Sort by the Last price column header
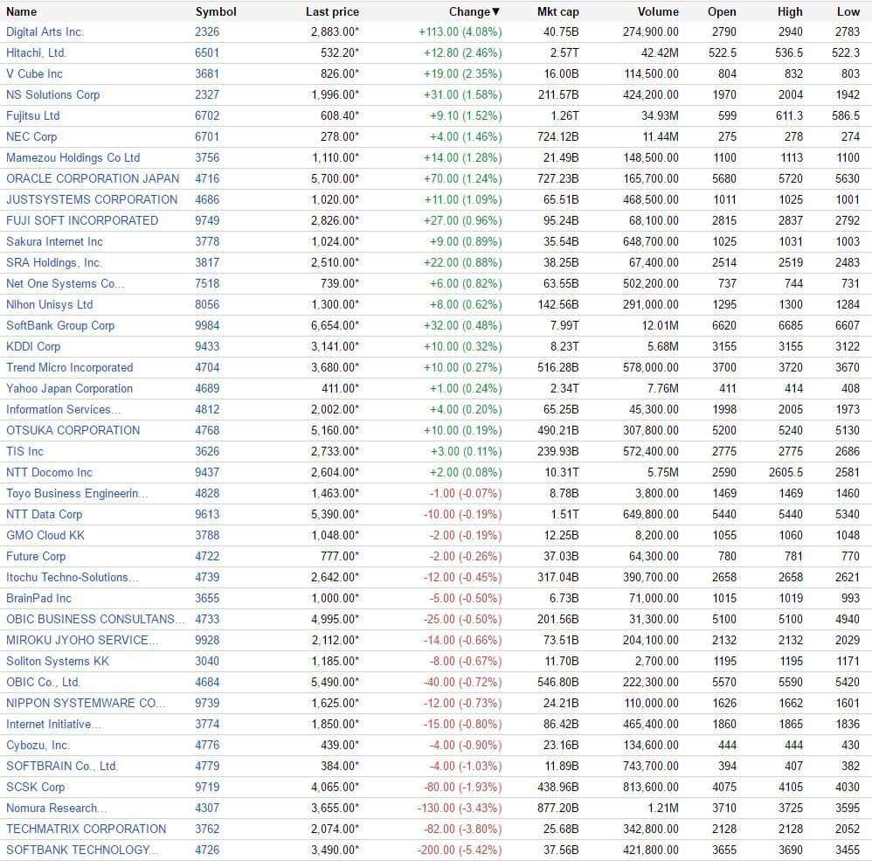Screen dimensions: 872x861 (332, 11)
